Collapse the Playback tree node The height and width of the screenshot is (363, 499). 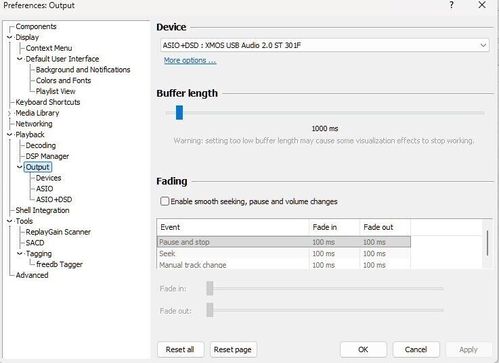(9, 135)
